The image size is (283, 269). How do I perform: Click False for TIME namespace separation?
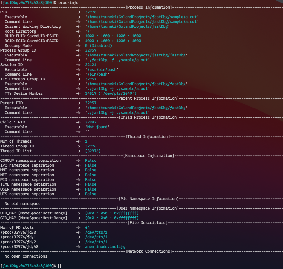pos(91,184)
